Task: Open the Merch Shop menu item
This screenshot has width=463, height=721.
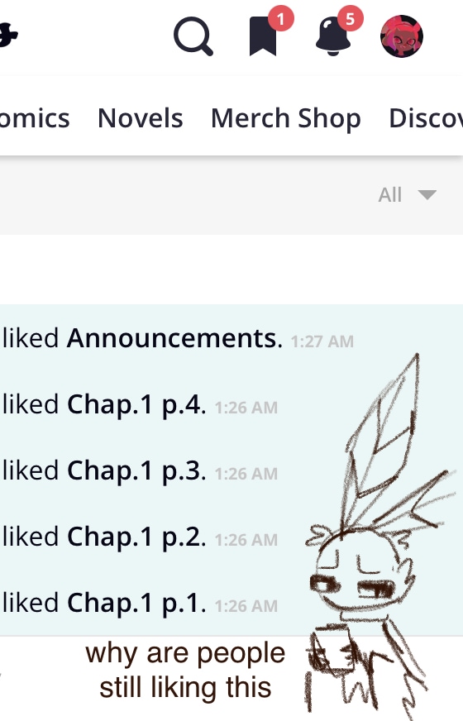Action: click(285, 118)
